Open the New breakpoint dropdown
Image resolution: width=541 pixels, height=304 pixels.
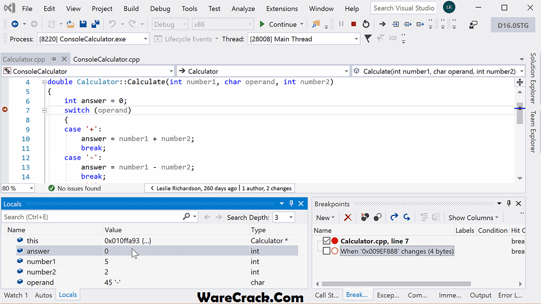[325, 218]
